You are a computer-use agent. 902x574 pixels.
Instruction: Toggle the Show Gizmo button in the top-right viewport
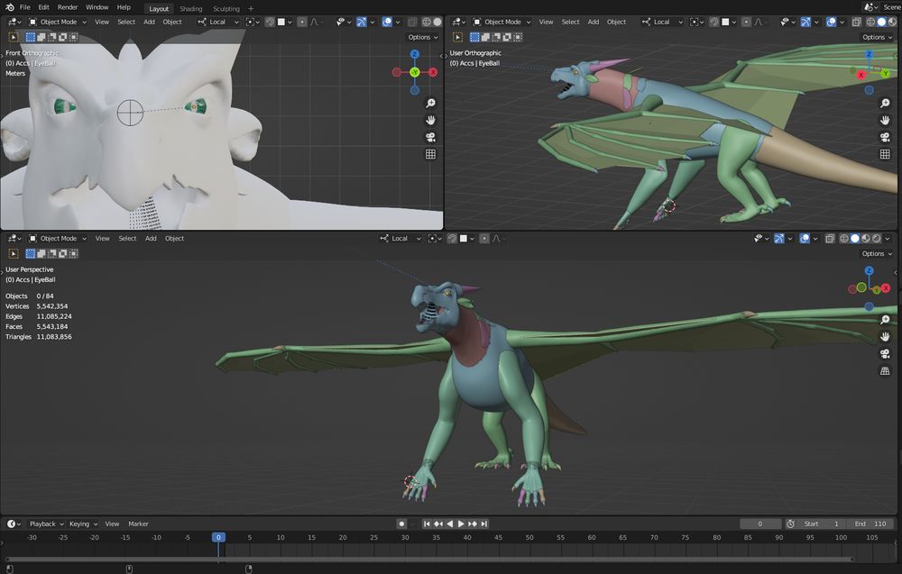[x=805, y=22]
